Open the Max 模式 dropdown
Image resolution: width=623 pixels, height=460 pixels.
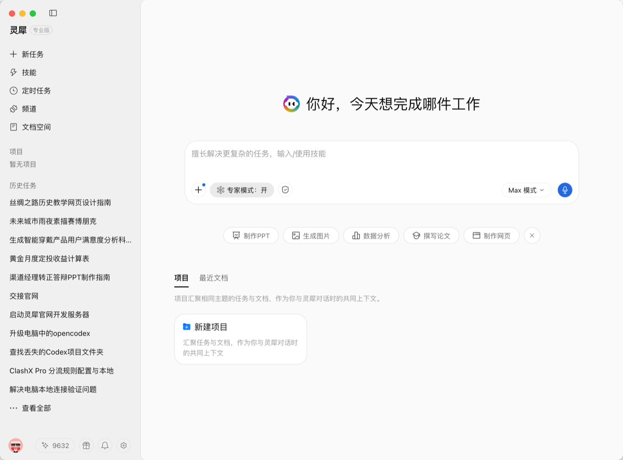point(526,190)
